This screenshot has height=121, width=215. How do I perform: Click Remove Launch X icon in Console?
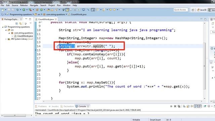175,106
